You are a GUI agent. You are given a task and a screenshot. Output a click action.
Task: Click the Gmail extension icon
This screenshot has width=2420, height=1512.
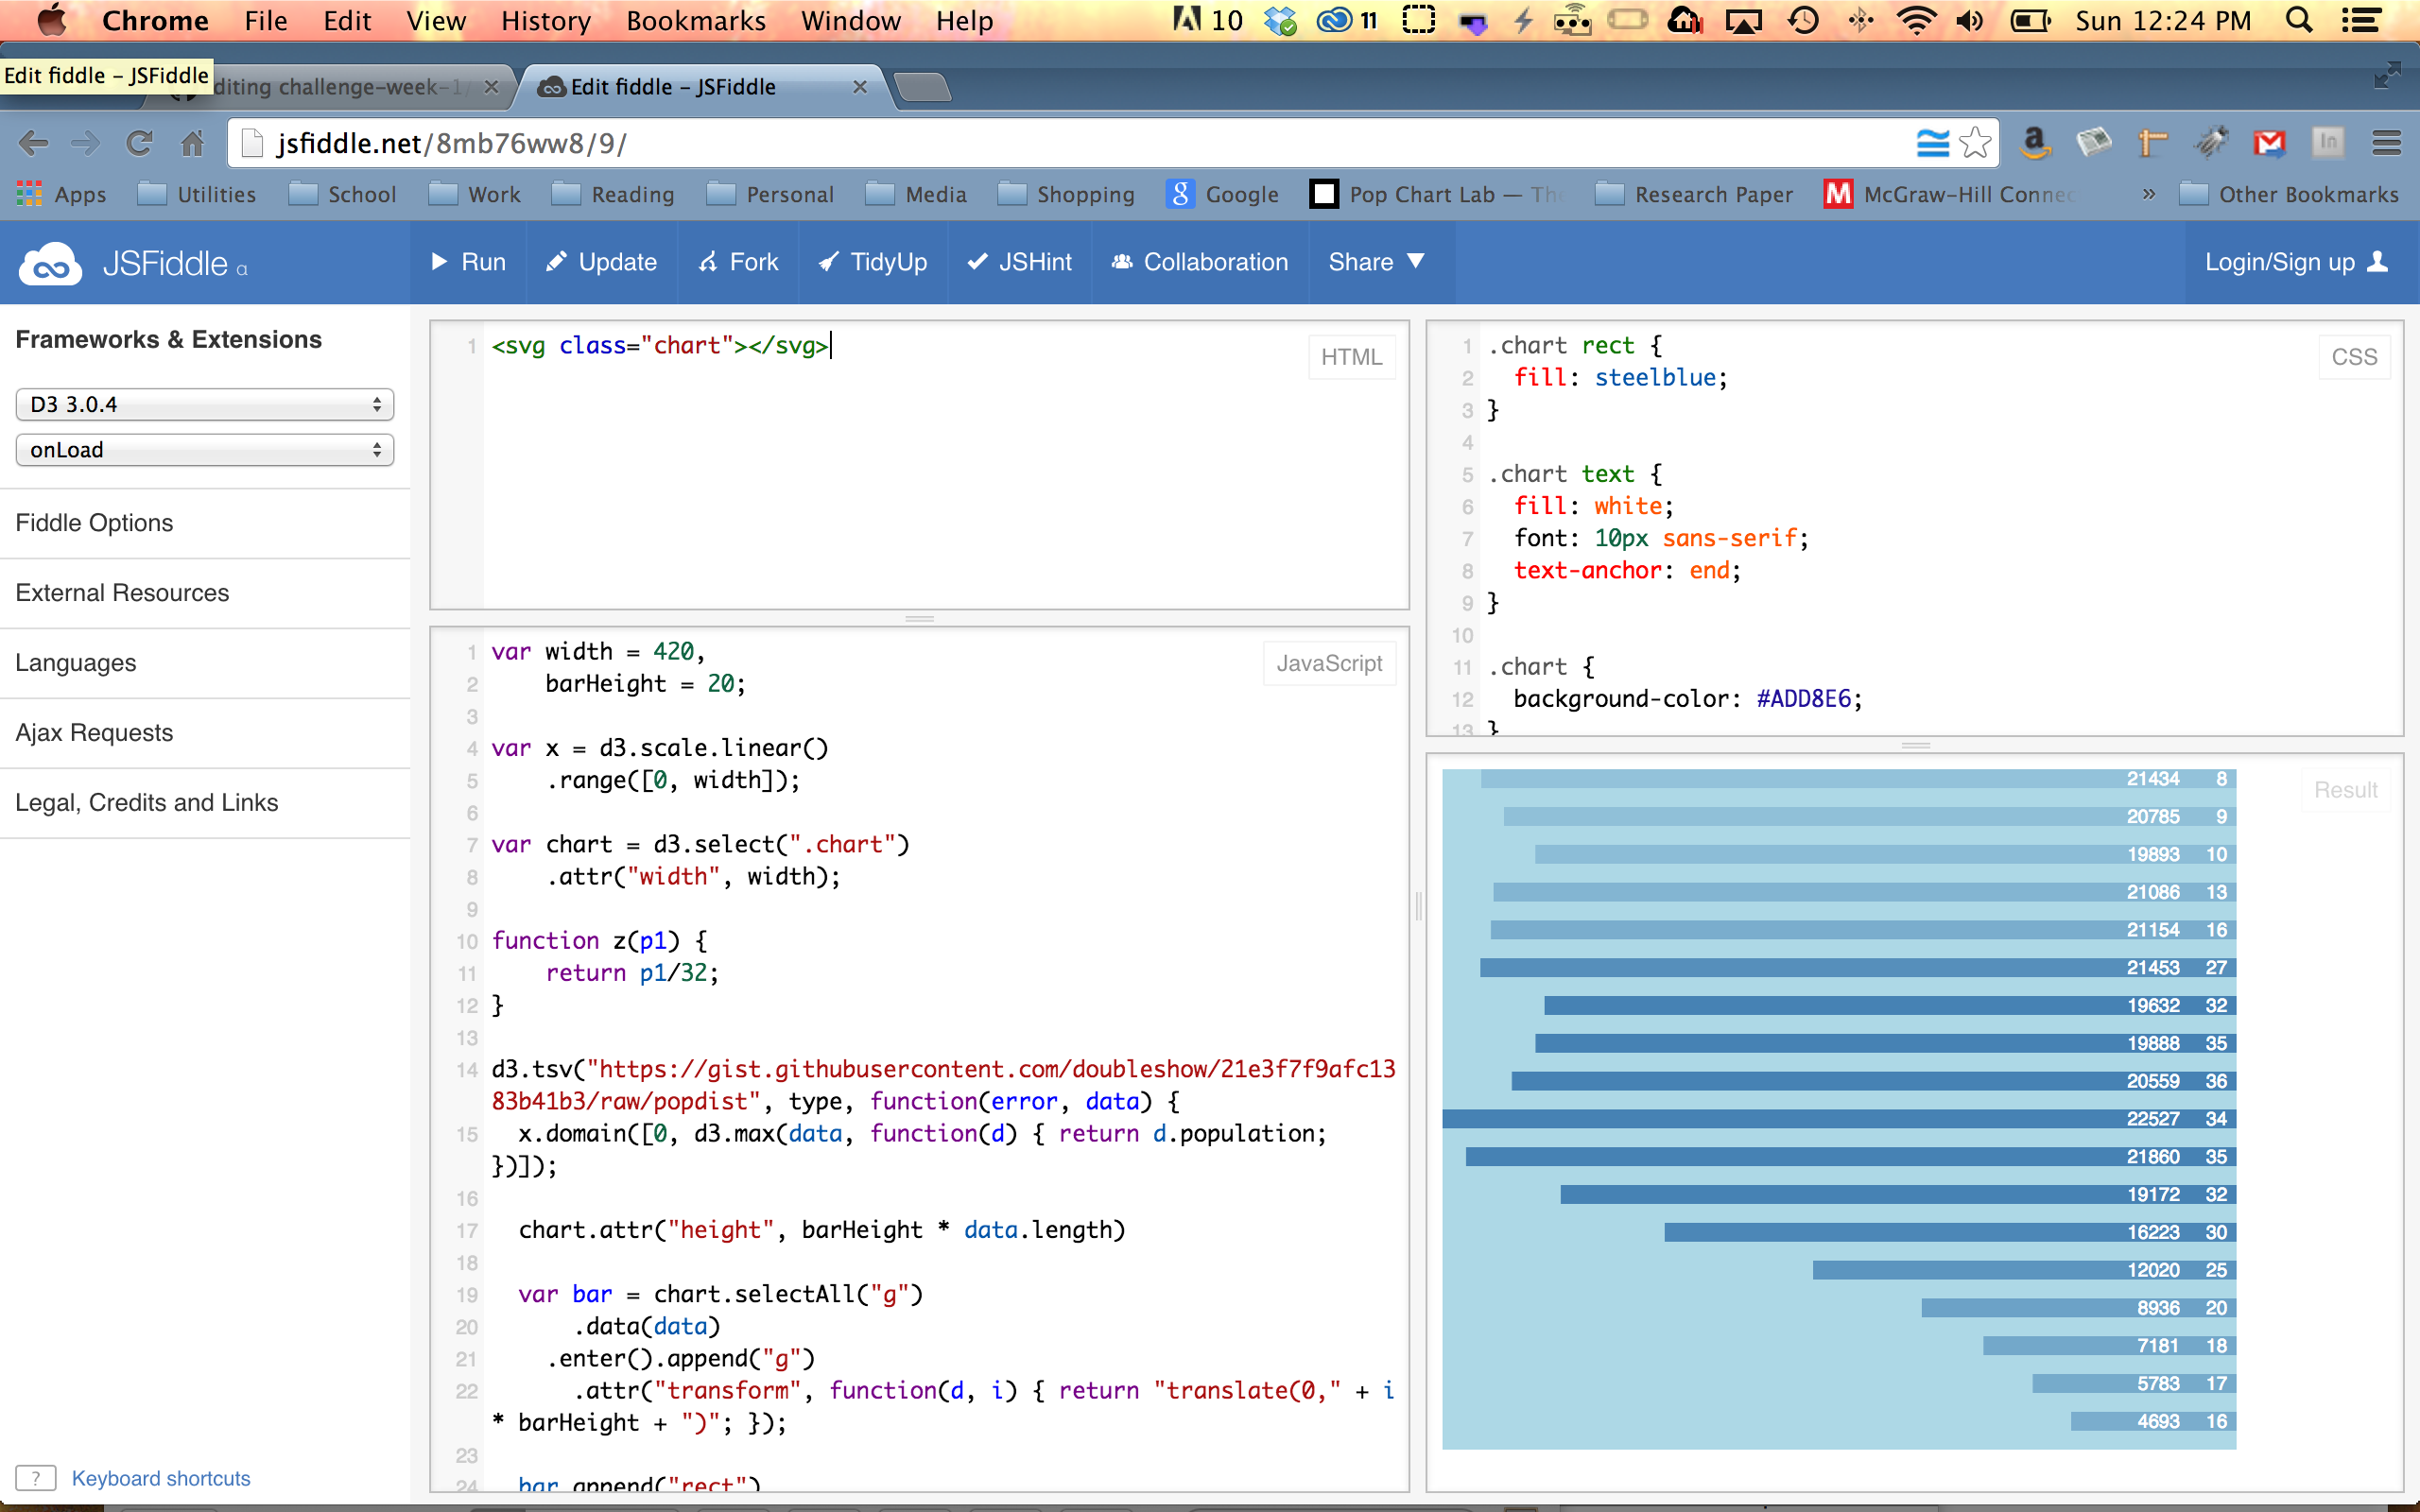coord(2269,144)
